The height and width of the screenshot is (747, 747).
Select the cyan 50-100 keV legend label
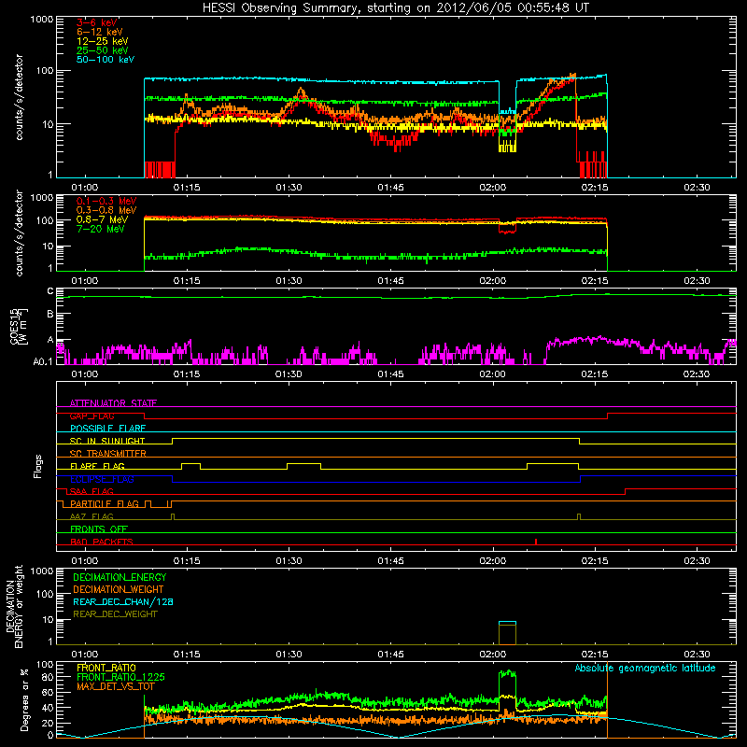point(105,60)
